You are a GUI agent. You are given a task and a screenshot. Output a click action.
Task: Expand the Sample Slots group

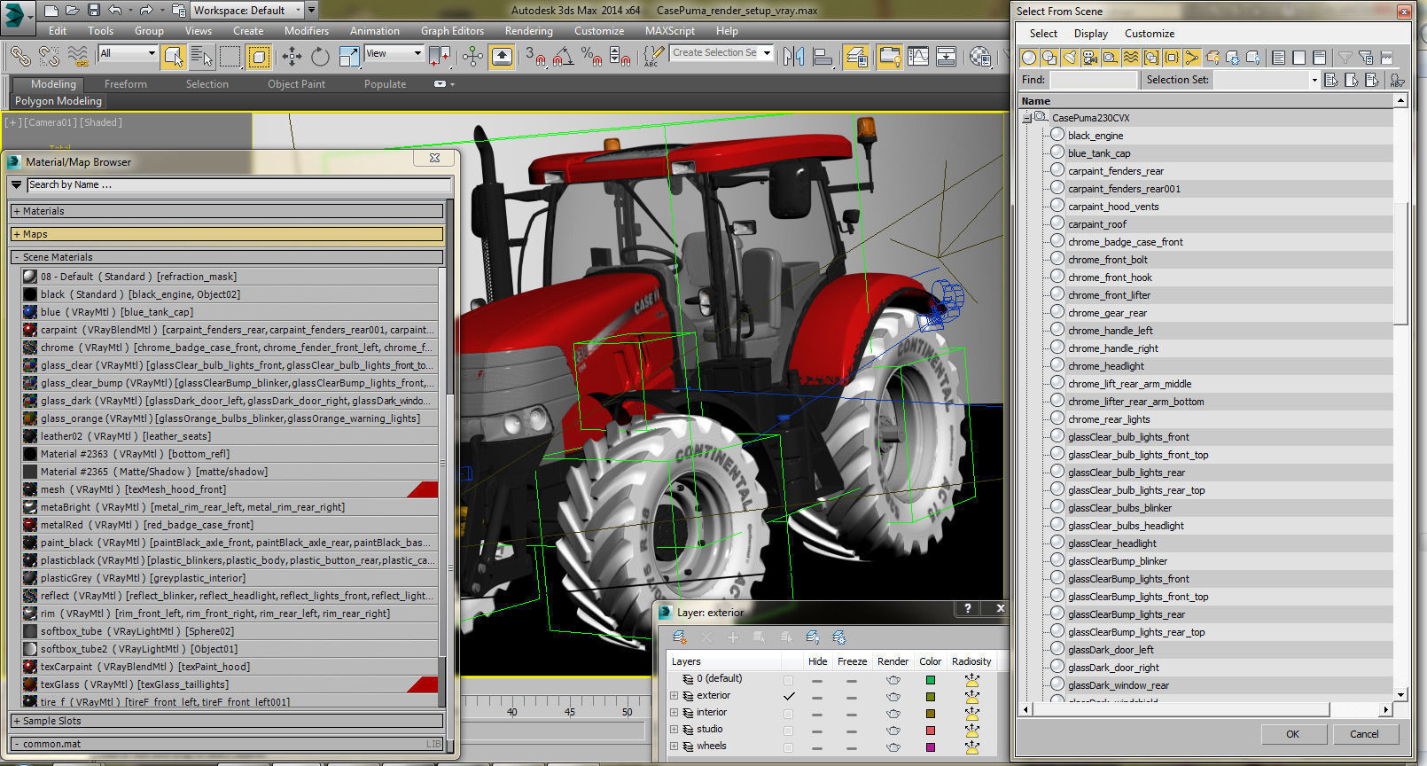[x=227, y=721]
